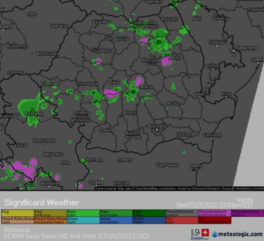Click the Cluj-Napoca city label on map
Screen dimensions: 264x241
(102, 51)
